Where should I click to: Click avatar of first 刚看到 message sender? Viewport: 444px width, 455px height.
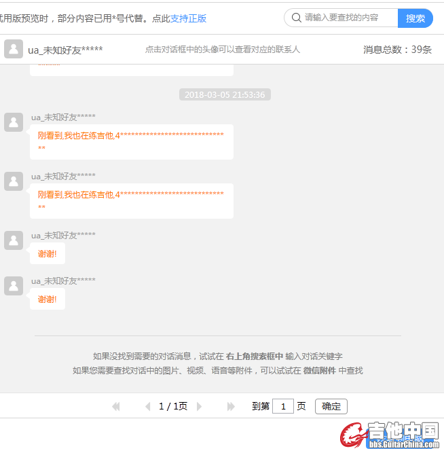(x=14, y=122)
